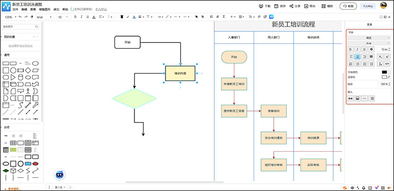
Task: Insert a link from the text panel
Action: coord(350,98)
